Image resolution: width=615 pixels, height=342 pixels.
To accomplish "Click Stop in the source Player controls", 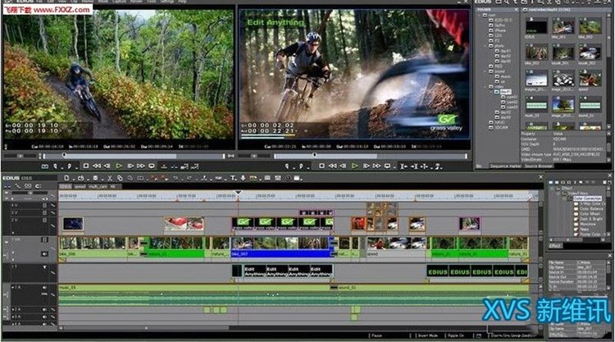I will tap(84, 166).
